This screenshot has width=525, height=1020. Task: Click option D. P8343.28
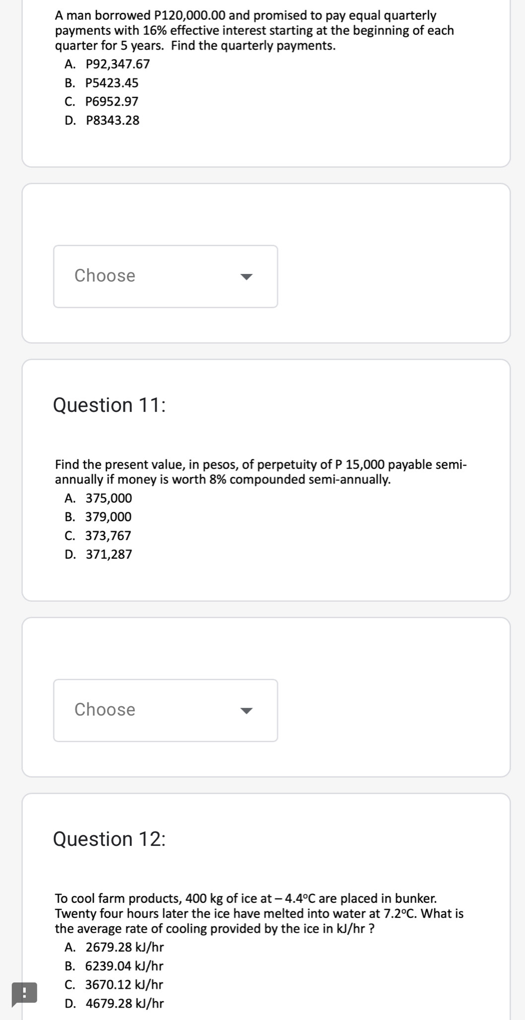pos(102,121)
